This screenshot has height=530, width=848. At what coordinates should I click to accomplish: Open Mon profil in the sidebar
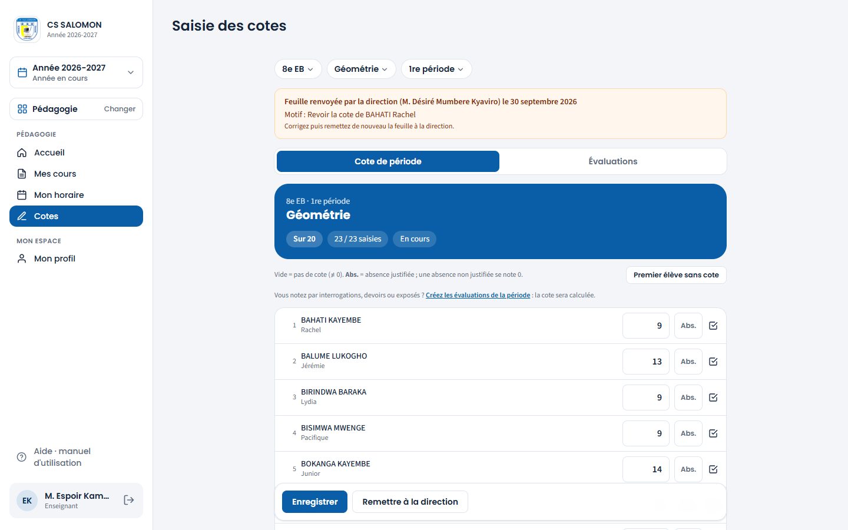coord(76,259)
